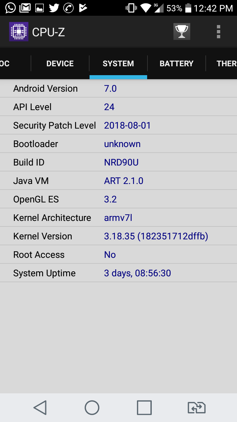
Task: Tap the System Uptime label
Action: [44, 273]
